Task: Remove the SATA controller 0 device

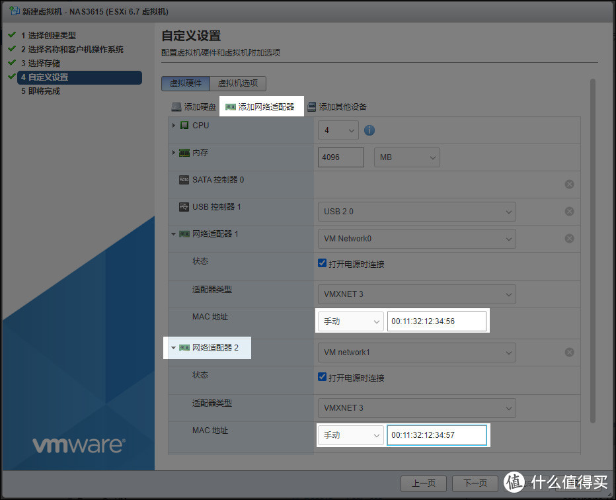Action: [x=569, y=185]
